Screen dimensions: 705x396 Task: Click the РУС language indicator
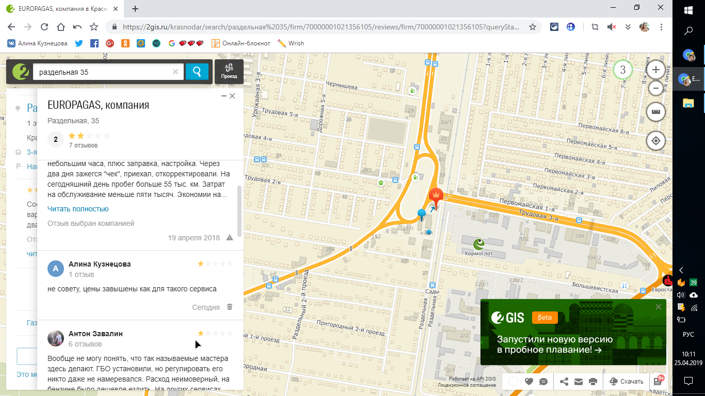point(688,334)
